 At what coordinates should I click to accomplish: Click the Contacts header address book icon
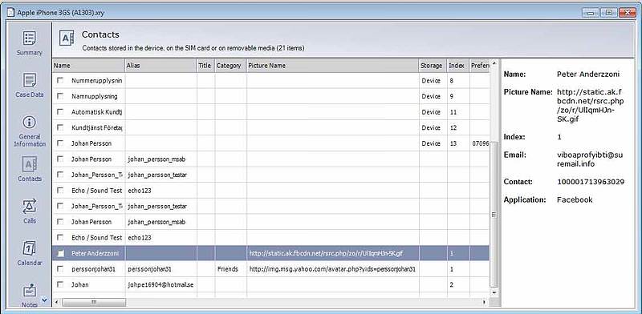point(67,38)
